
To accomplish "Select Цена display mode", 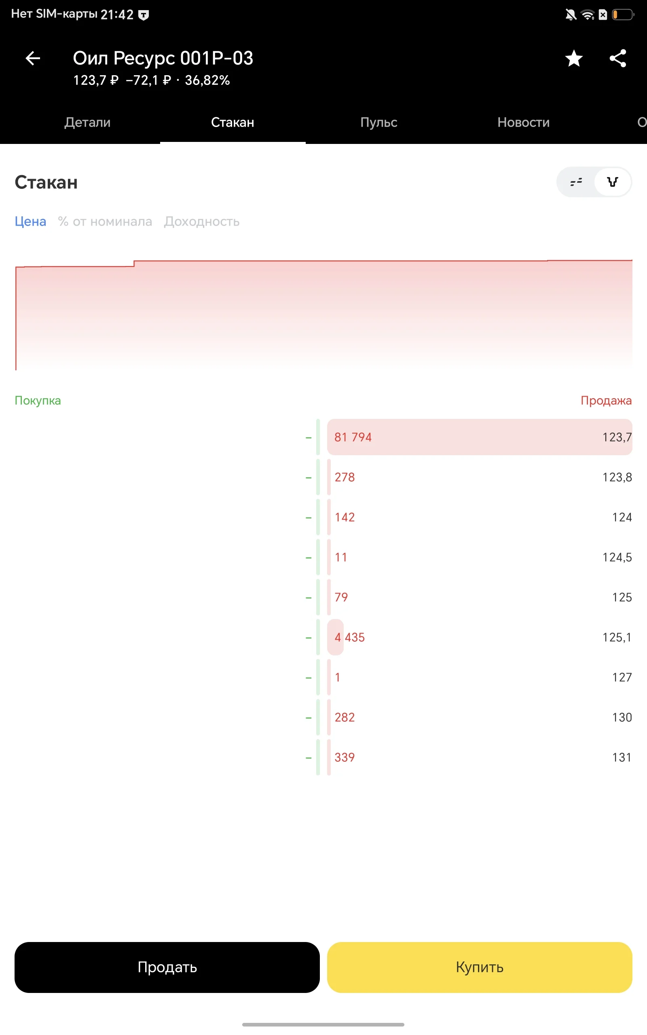I will tap(30, 222).
